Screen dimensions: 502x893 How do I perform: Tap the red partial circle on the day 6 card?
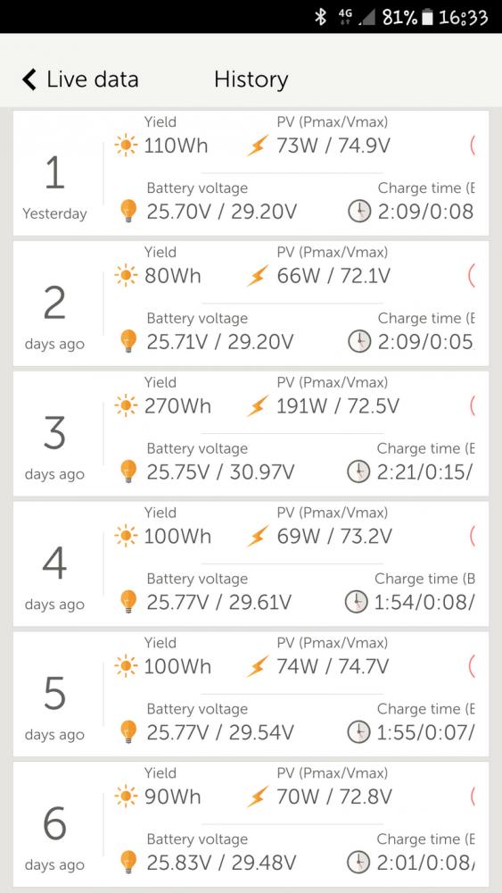(472, 797)
